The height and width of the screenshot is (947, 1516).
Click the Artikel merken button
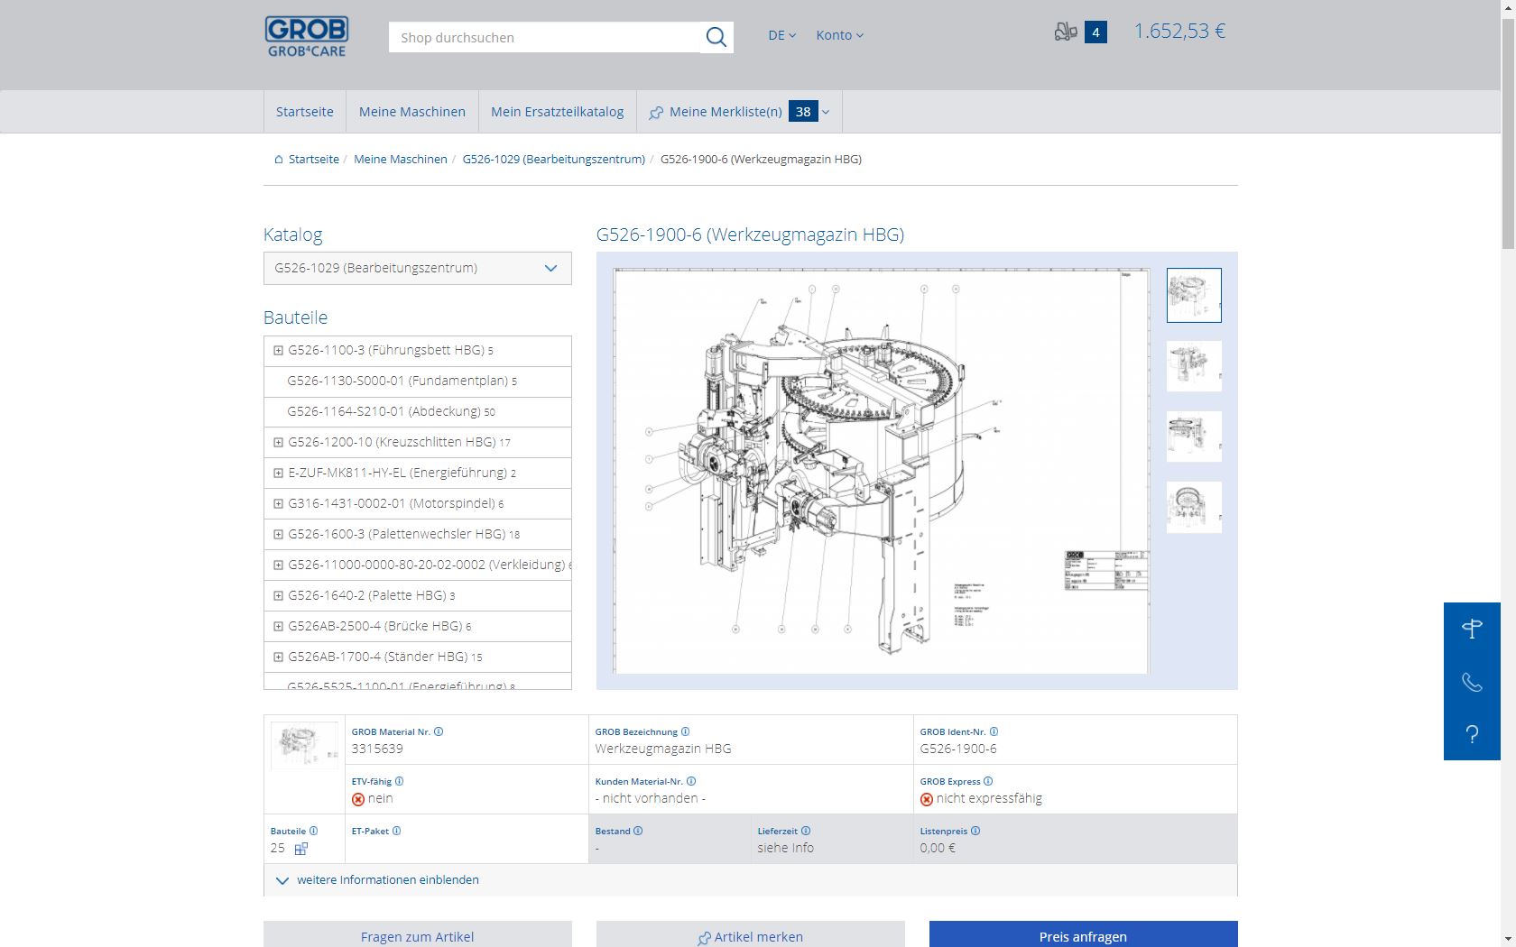[751, 935]
